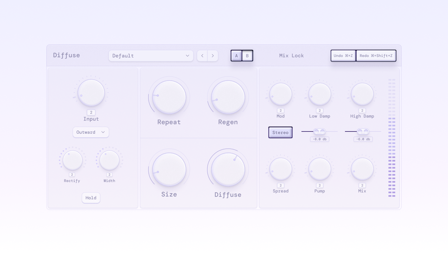Click the High Damp value box

[362, 111]
